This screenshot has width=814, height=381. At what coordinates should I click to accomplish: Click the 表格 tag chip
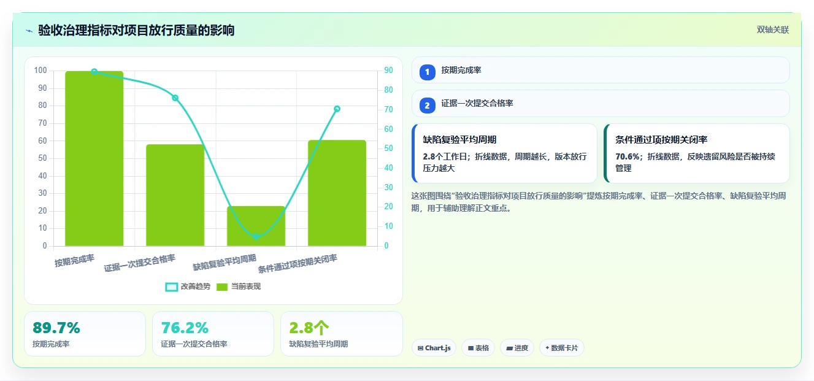pyautogui.click(x=478, y=348)
